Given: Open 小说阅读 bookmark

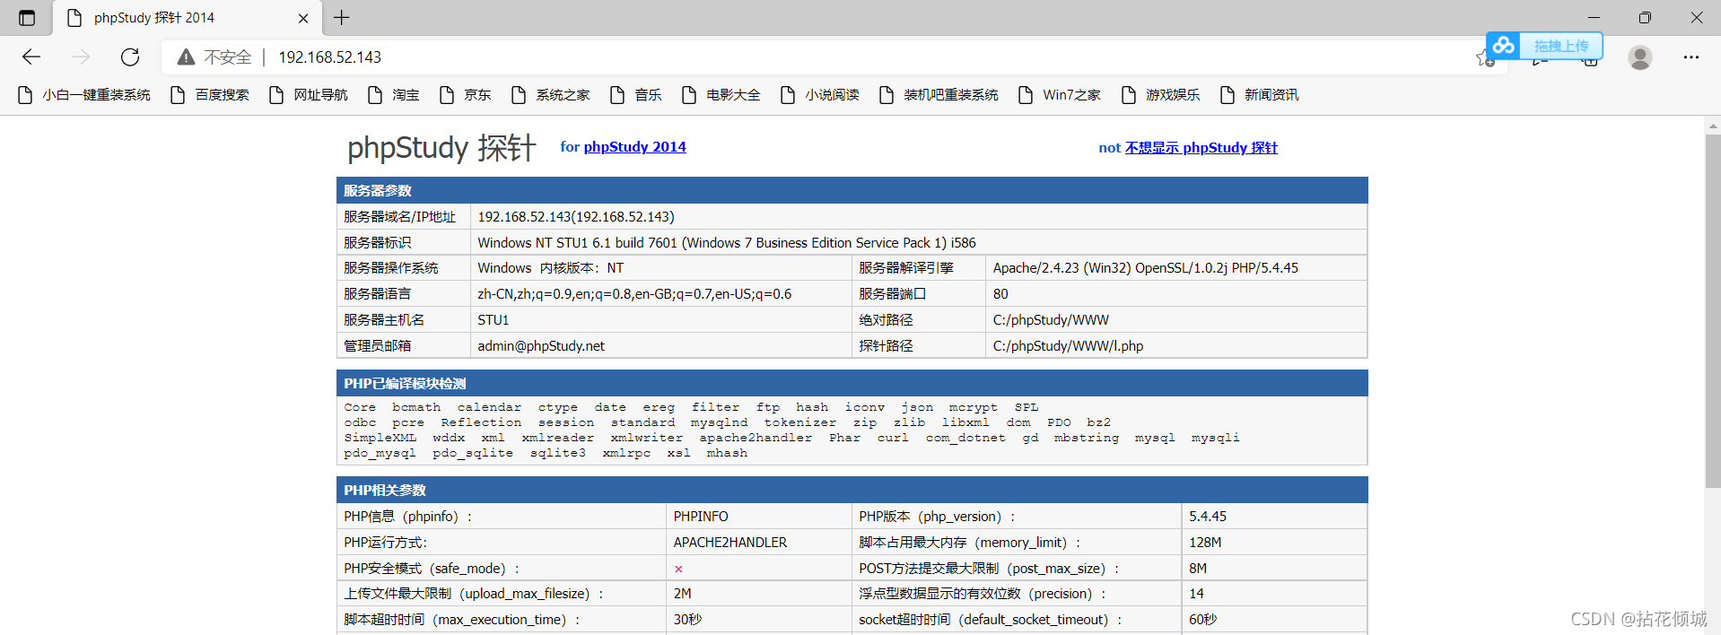Looking at the screenshot, I should coord(820,95).
